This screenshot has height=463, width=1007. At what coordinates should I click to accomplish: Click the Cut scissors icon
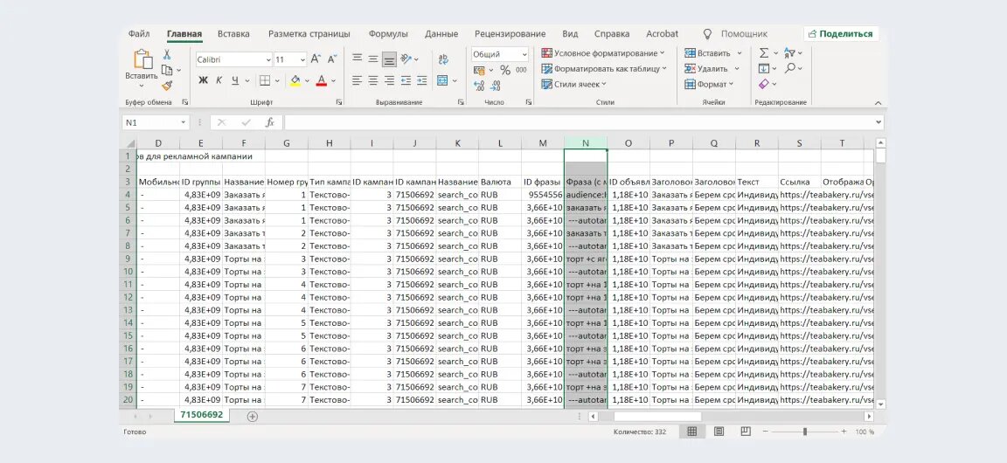click(167, 55)
